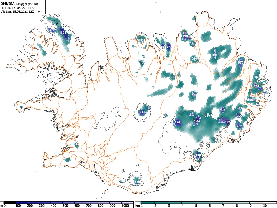Click the 'VT: Lau. 15.05.2021 12Z (+0 h)' line
Viewport: 277px width, 208px height.
[x=22, y=11]
